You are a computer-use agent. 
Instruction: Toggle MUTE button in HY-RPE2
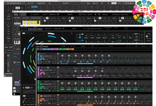tap(30, 29)
